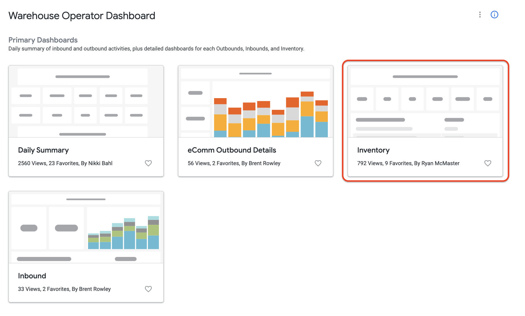
Task: Click '2560 Views, 23 Favorites, By Nikki Bahl' text
Action: [x=65, y=163]
